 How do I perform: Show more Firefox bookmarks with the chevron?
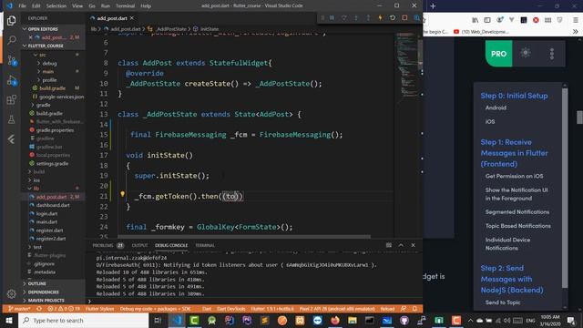click(575, 32)
